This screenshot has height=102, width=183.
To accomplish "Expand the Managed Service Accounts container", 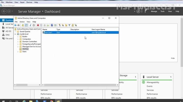I will (x=18, y=46).
